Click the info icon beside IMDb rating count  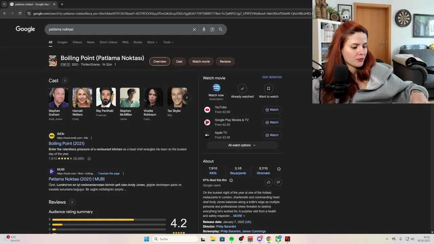click(89, 159)
